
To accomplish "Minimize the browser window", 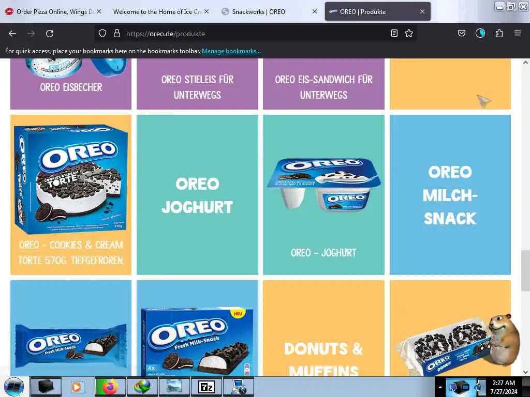I will click(x=500, y=6).
